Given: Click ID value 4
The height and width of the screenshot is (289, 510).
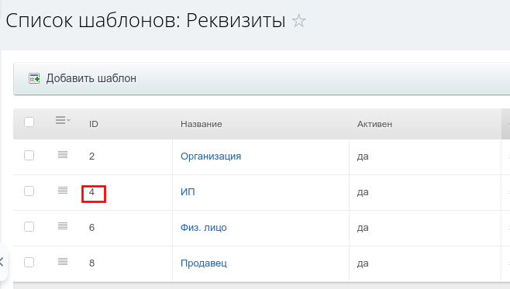Looking at the screenshot, I should pos(91,192).
